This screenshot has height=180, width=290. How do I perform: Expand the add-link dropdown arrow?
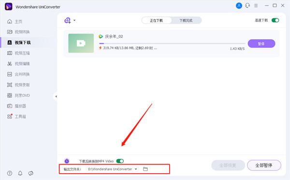click(x=74, y=20)
